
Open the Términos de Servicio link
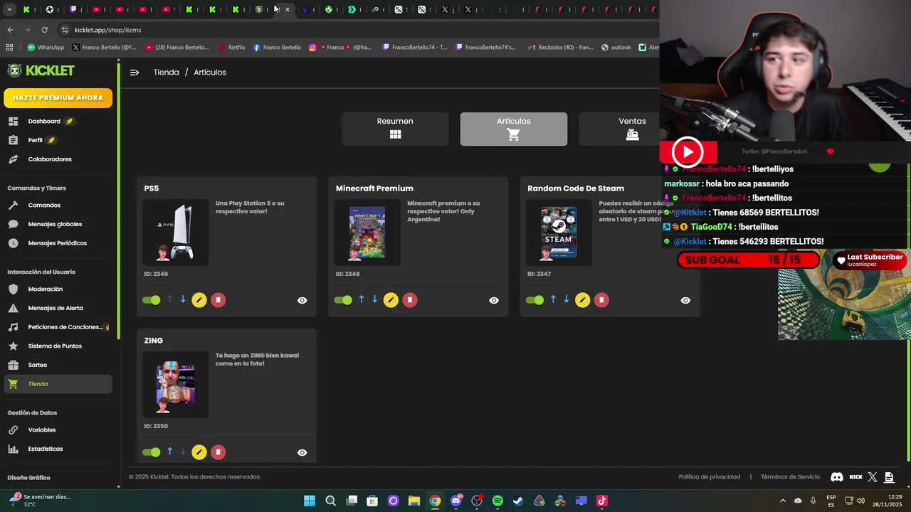(790, 477)
